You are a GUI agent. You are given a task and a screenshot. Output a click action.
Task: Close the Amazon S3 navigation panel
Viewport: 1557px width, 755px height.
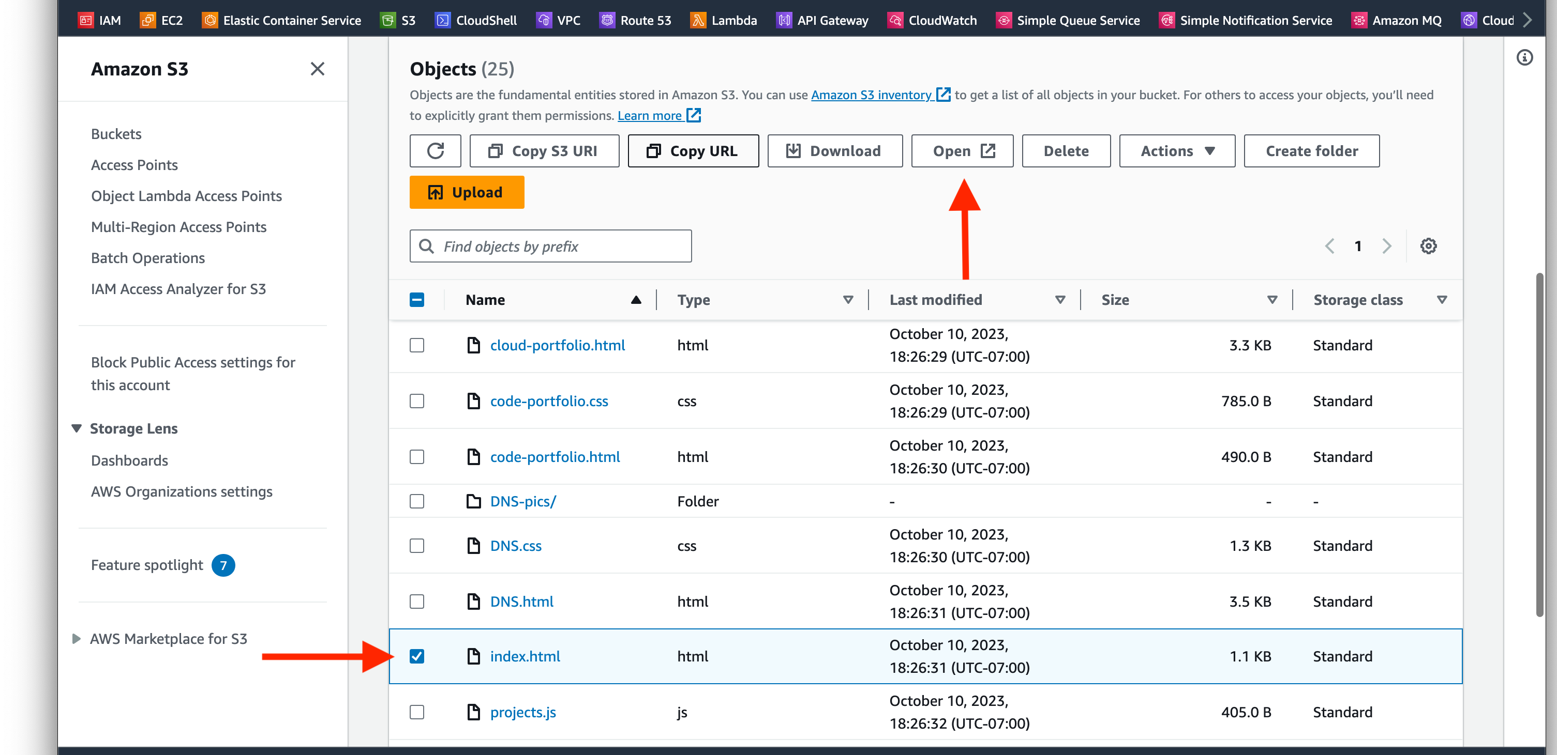tap(317, 69)
